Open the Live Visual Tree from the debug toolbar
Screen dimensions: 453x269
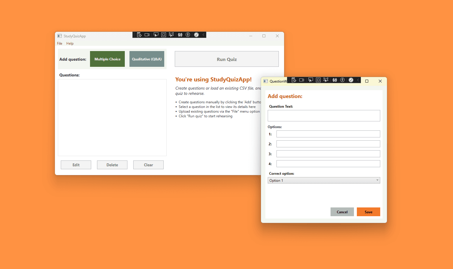(139, 34)
